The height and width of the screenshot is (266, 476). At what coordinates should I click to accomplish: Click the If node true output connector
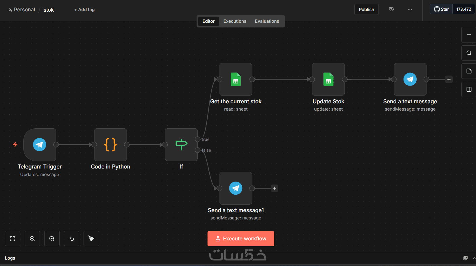coord(198,139)
